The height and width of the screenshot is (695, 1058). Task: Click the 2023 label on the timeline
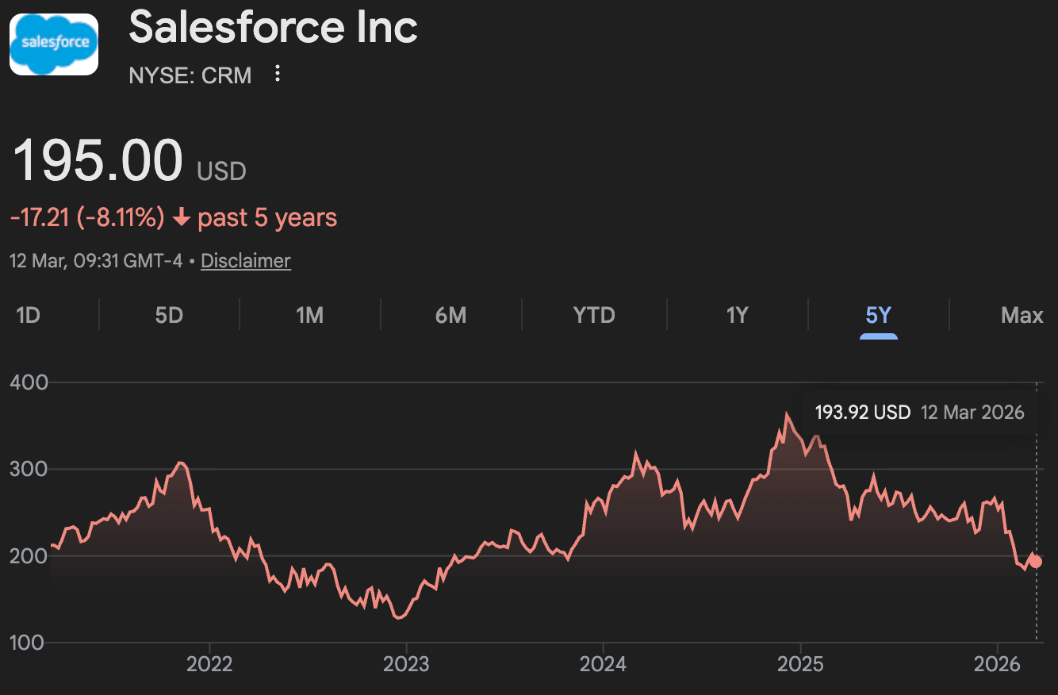(x=406, y=663)
